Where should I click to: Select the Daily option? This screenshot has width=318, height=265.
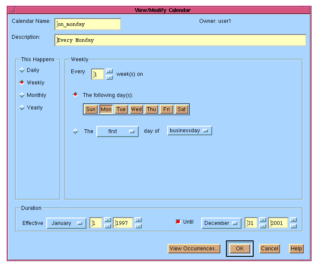(29, 70)
